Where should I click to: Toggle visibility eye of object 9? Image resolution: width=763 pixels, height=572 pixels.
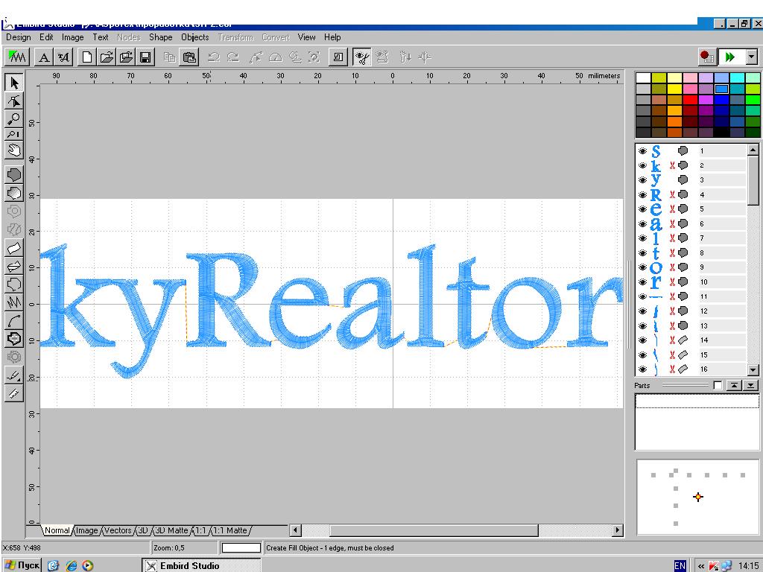642,267
